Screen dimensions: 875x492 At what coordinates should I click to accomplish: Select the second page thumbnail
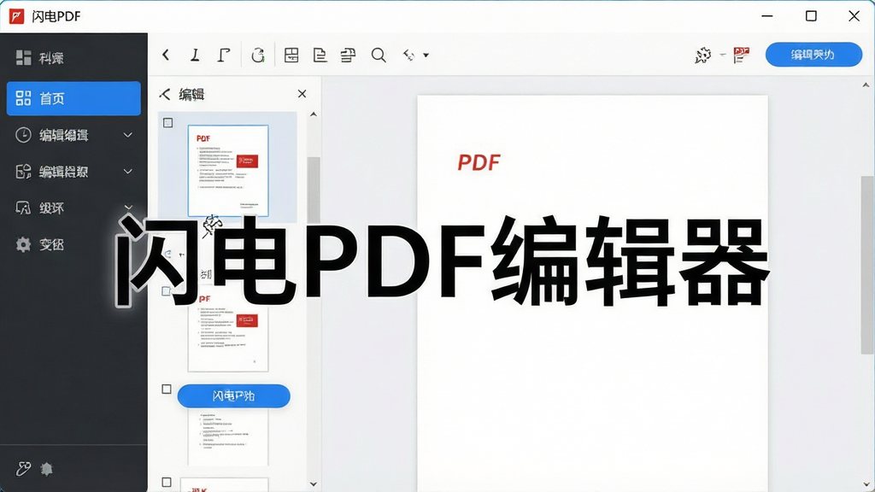227,329
